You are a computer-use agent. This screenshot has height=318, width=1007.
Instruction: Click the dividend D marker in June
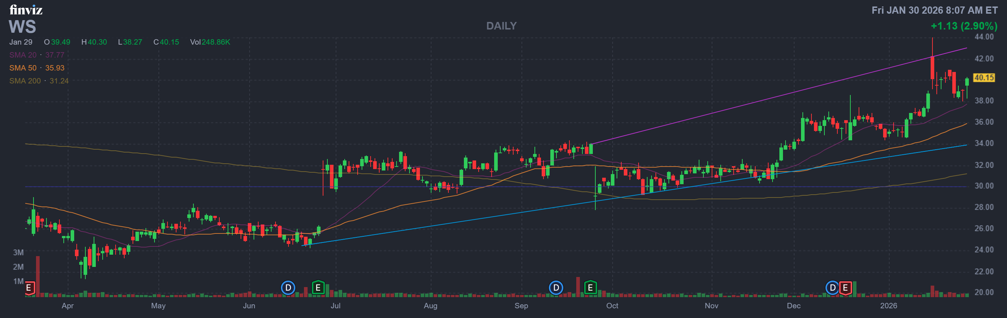pos(288,288)
